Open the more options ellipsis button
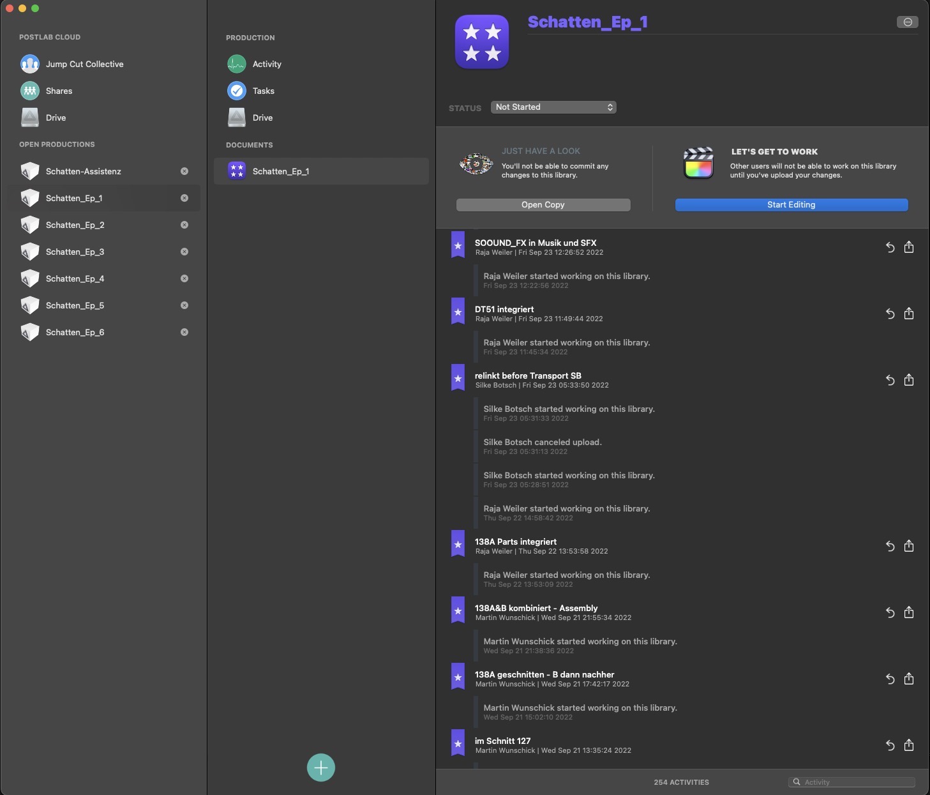Image resolution: width=930 pixels, height=795 pixels. tap(907, 22)
